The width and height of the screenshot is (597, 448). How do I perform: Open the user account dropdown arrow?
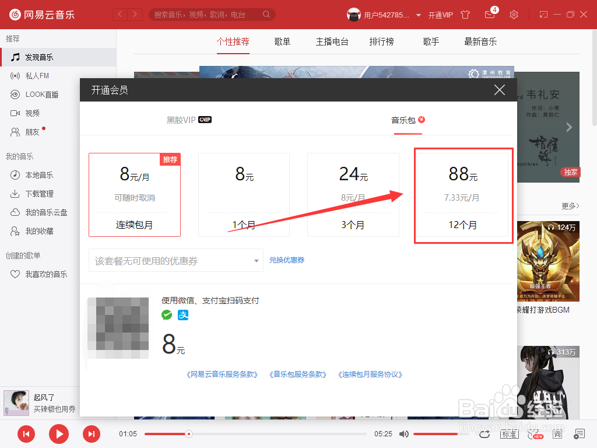click(418, 15)
